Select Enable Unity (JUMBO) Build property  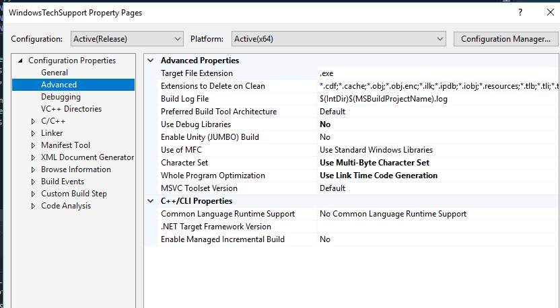click(209, 137)
